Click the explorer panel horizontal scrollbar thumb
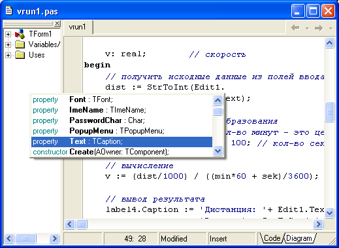The image size is (339, 248). (x=25, y=239)
